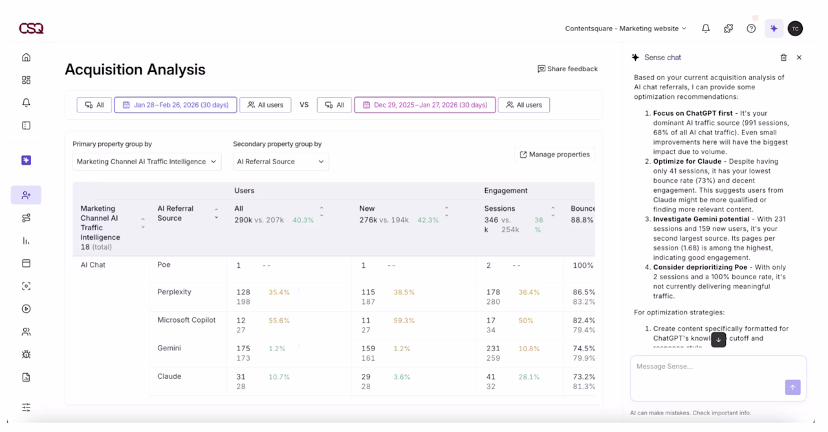The image size is (828, 432).
Task: Open the workspace panel icon in sidebar
Action: tap(26, 125)
